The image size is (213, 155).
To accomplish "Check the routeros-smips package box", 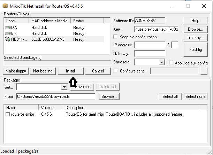I will [x=8, y=114].
